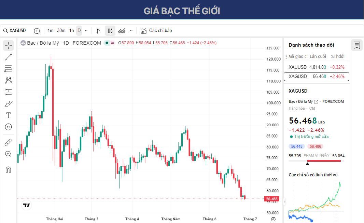Select the crosshair cursor tool
Viewport: 364px width, 223px height.
coord(8,45)
